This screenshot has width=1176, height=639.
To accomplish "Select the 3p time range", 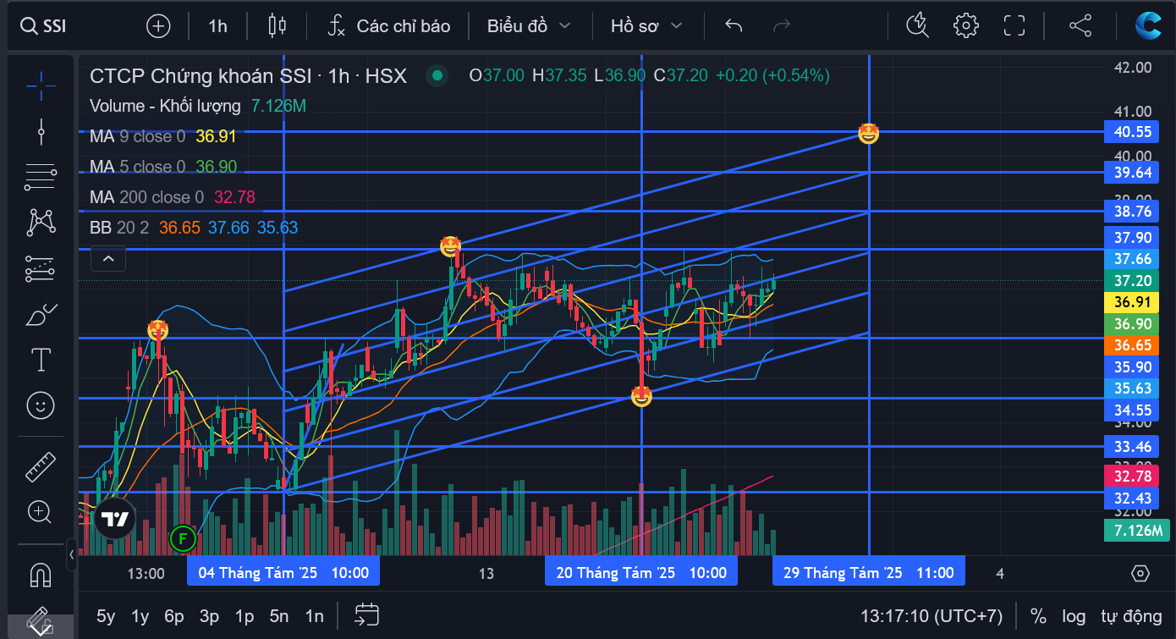I will point(209,616).
